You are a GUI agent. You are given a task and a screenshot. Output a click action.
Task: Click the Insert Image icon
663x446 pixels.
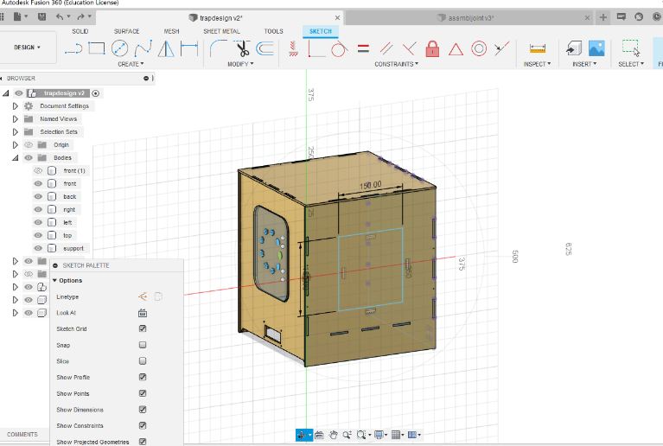[x=596, y=48]
